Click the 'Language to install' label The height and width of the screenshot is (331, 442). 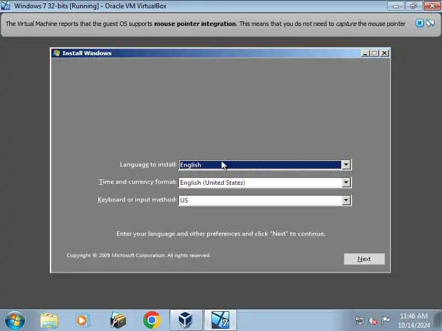[x=148, y=164]
